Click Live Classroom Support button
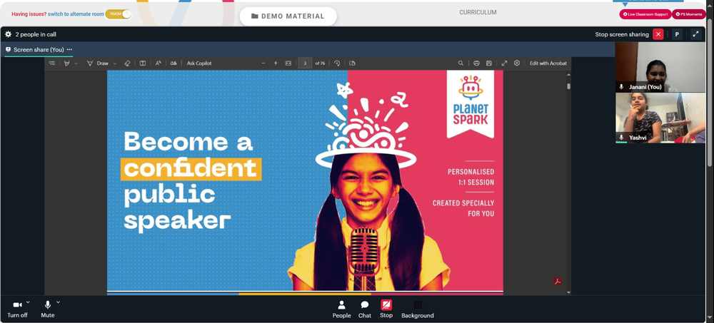Screen dimensions: 714x323 tap(645, 14)
